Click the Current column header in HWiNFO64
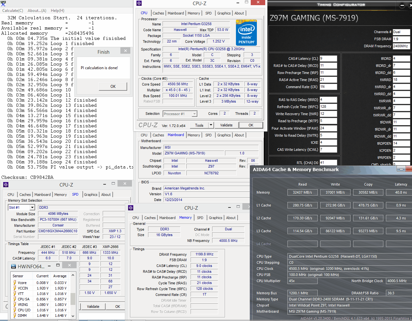This screenshot has width=412, height=321. [42, 276]
